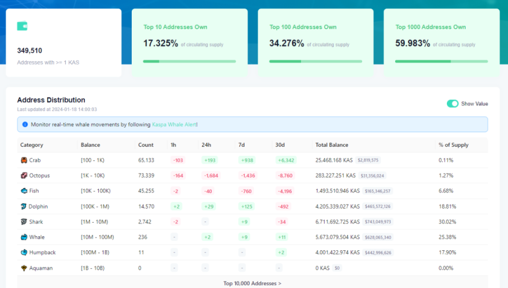The width and height of the screenshot is (508, 288).
Task: Click Humpback supply percentage 17.90%
Action: tap(447, 252)
